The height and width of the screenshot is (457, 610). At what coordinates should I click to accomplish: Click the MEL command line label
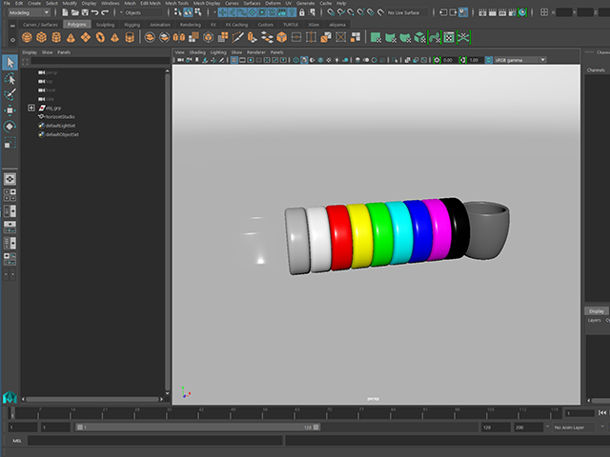[x=17, y=440]
